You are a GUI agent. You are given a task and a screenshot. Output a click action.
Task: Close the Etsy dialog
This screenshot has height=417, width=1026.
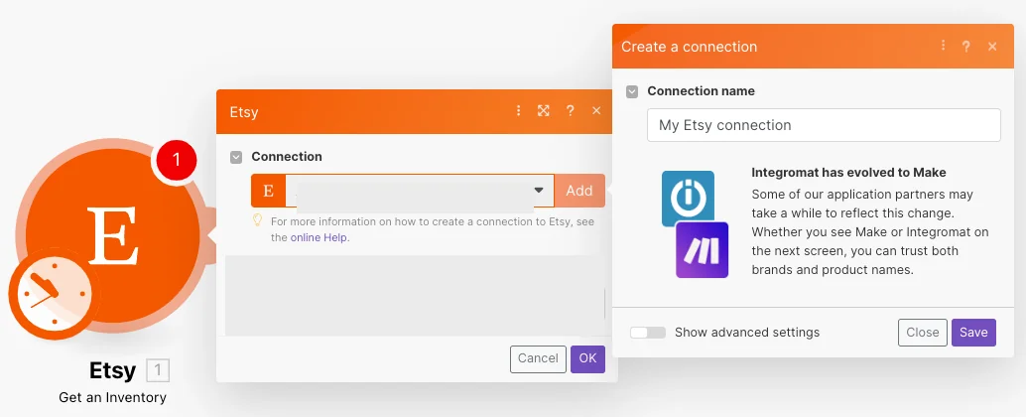point(596,110)
